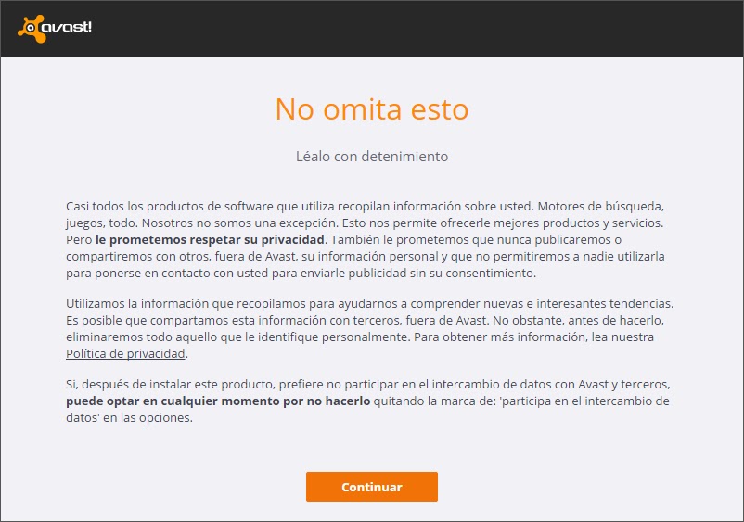
Task: Click the line starting 'Si, después de instalar'
Action: [367, 384]
